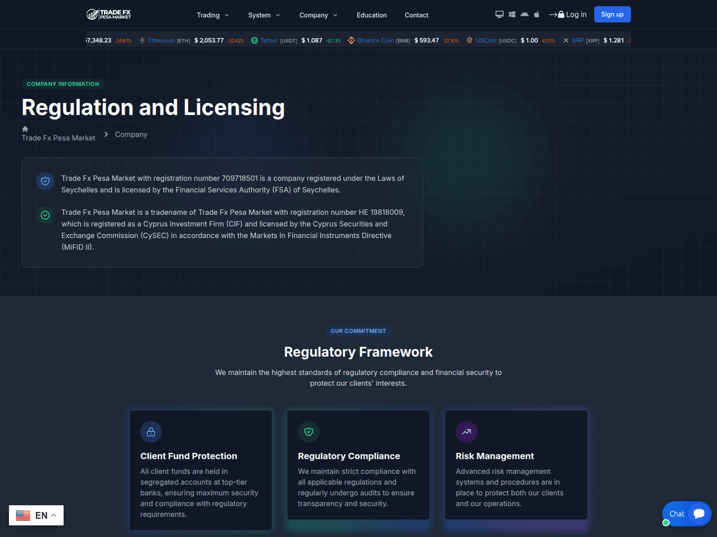Click the Company breadcrumb item
The image size is (717, 537).
pos(131,134)
